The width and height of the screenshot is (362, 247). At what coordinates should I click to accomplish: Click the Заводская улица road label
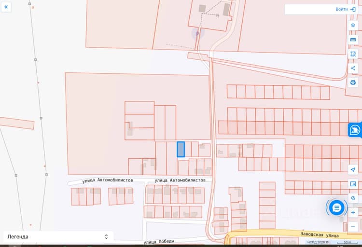point(320,235)
